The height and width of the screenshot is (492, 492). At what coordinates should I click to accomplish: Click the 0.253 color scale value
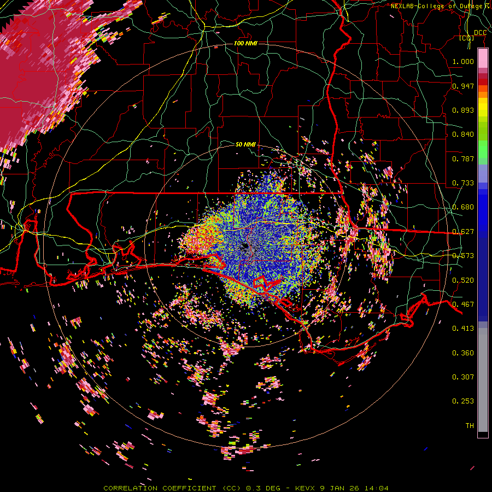[463, 401]
